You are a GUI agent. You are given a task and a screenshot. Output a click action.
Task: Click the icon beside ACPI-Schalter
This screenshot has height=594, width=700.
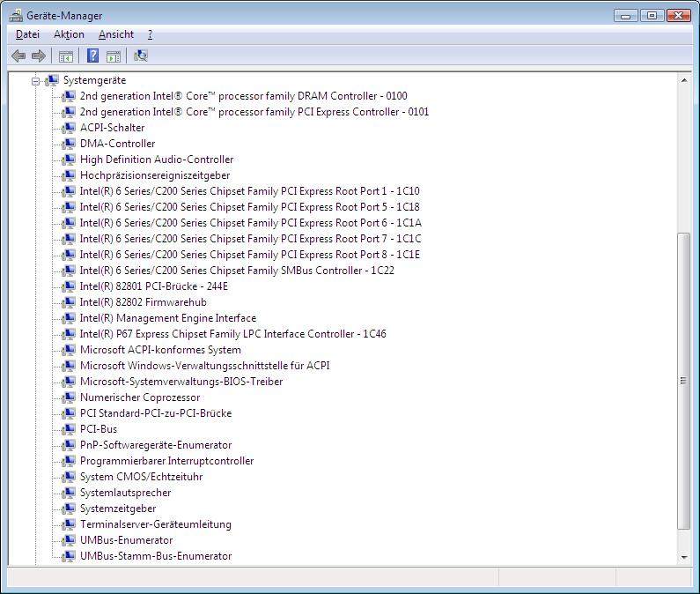69,128
